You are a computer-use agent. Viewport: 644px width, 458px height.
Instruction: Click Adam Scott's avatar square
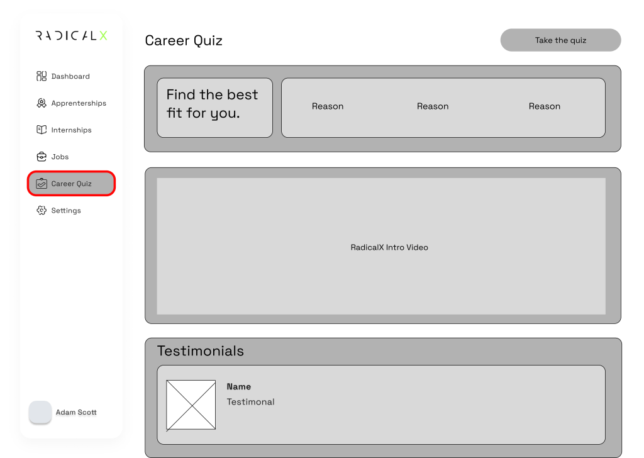tap(40, 412)
